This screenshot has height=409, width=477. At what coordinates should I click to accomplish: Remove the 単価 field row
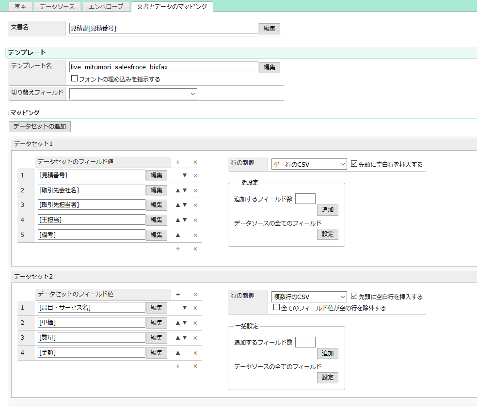[195, 322]
